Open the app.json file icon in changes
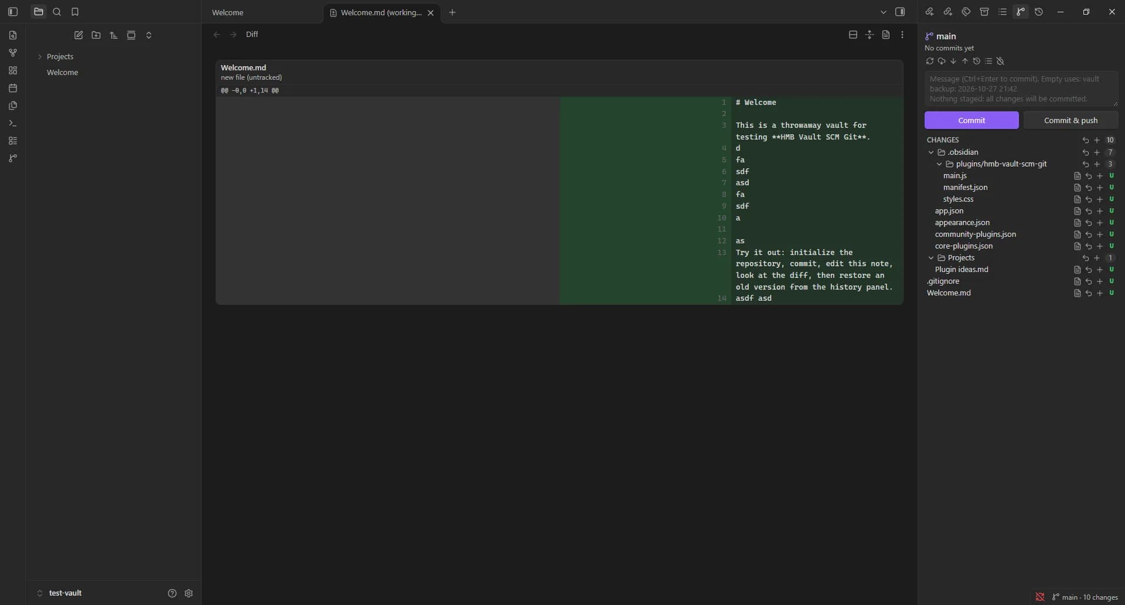 [x=1077, y=211]
